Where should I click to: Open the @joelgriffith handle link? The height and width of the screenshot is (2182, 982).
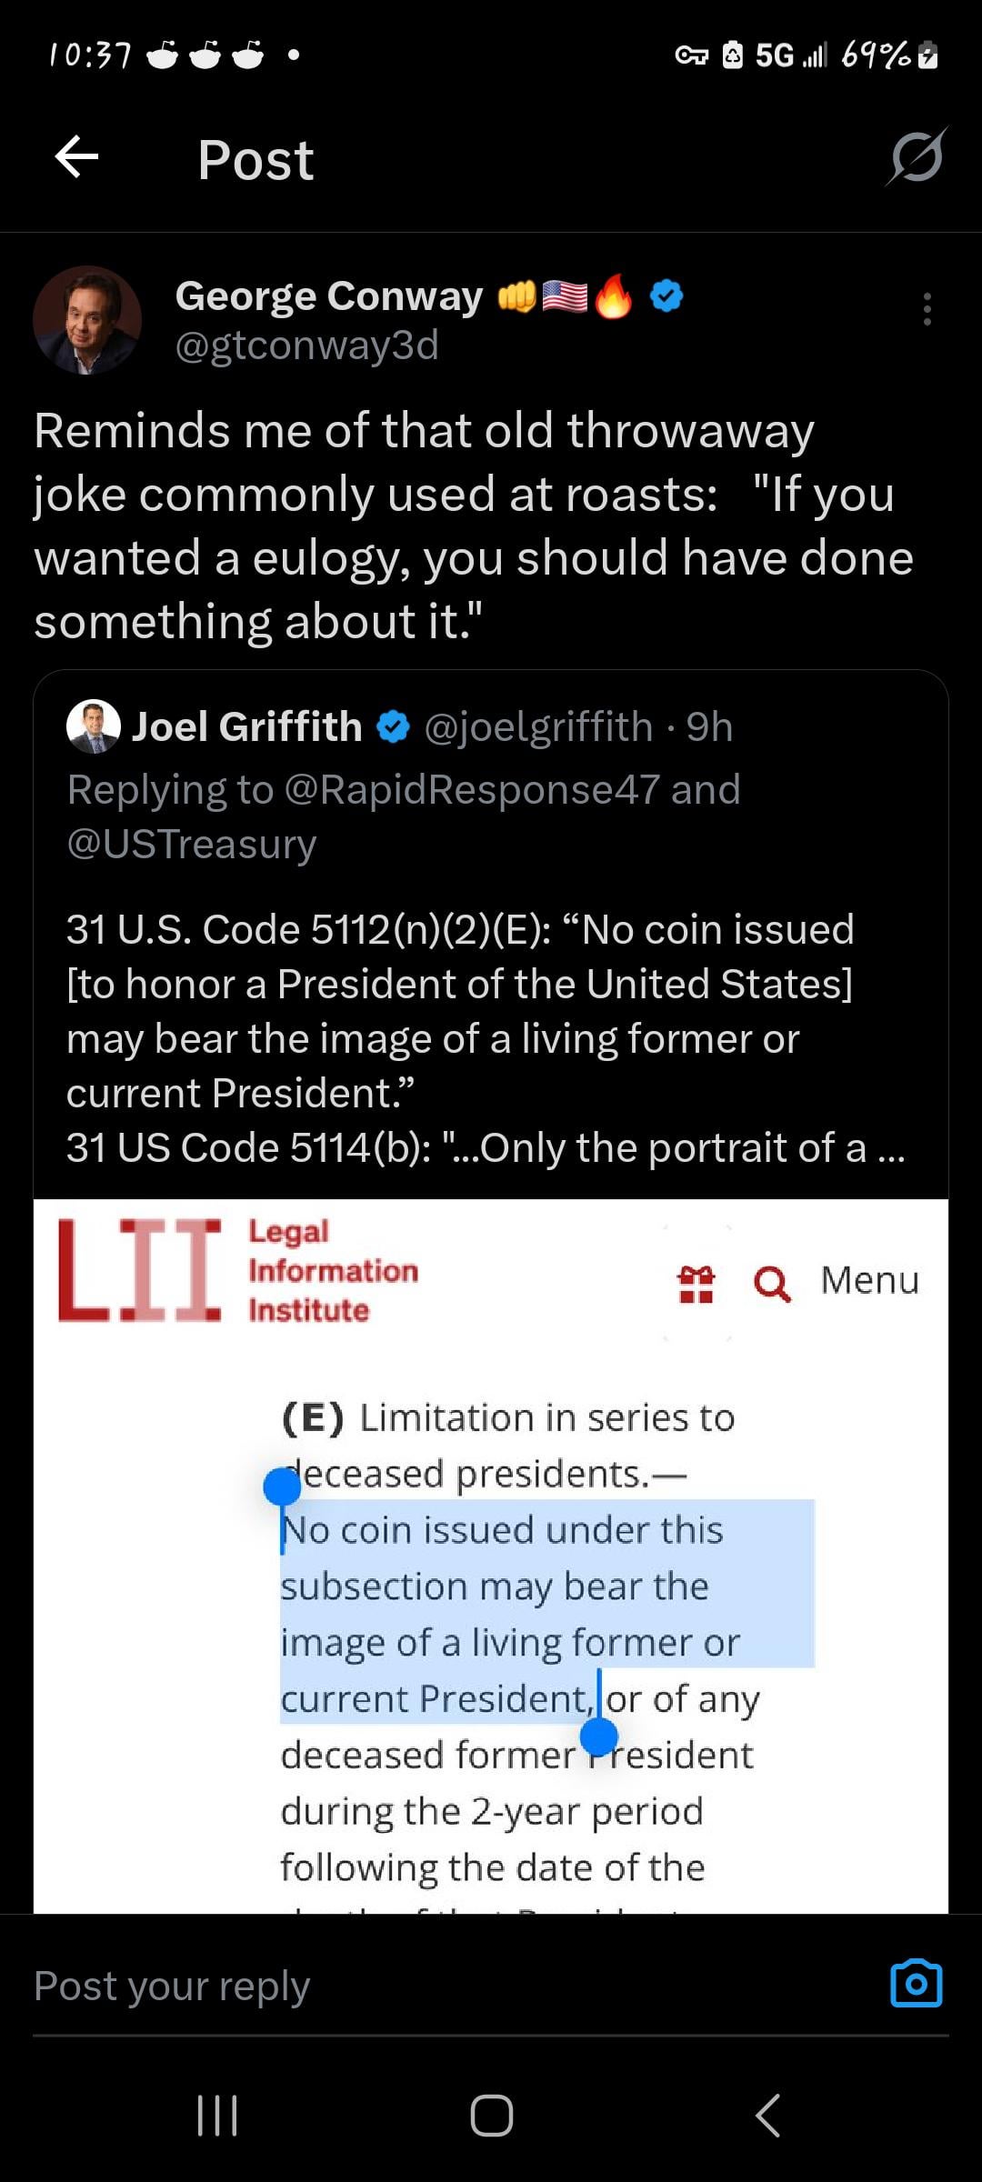pos(538,727)
